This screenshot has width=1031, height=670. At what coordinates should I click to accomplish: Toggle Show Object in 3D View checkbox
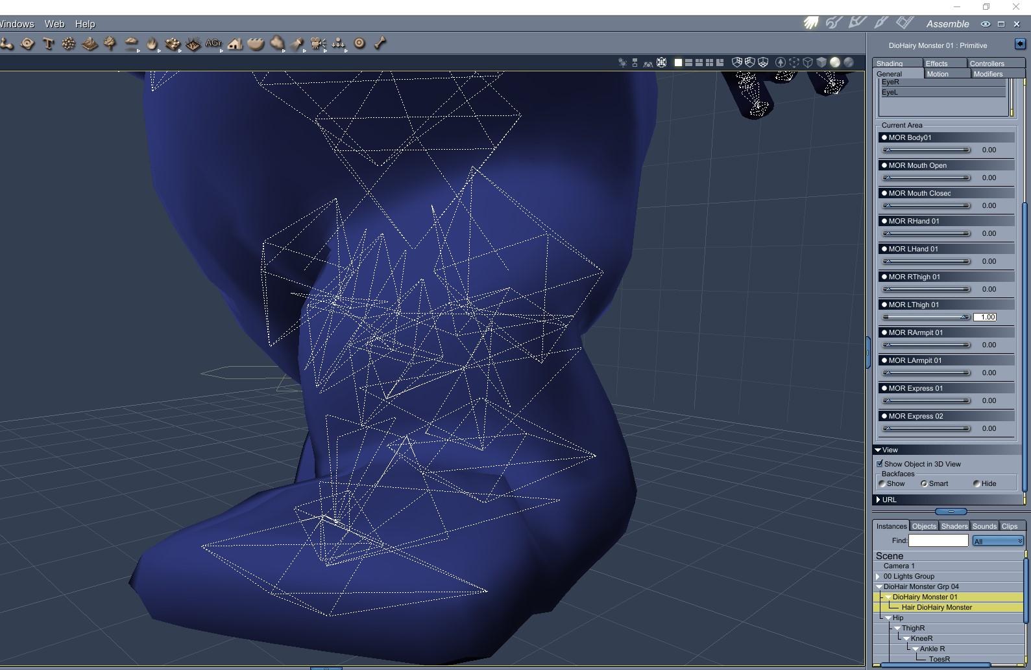coord(880,463)
